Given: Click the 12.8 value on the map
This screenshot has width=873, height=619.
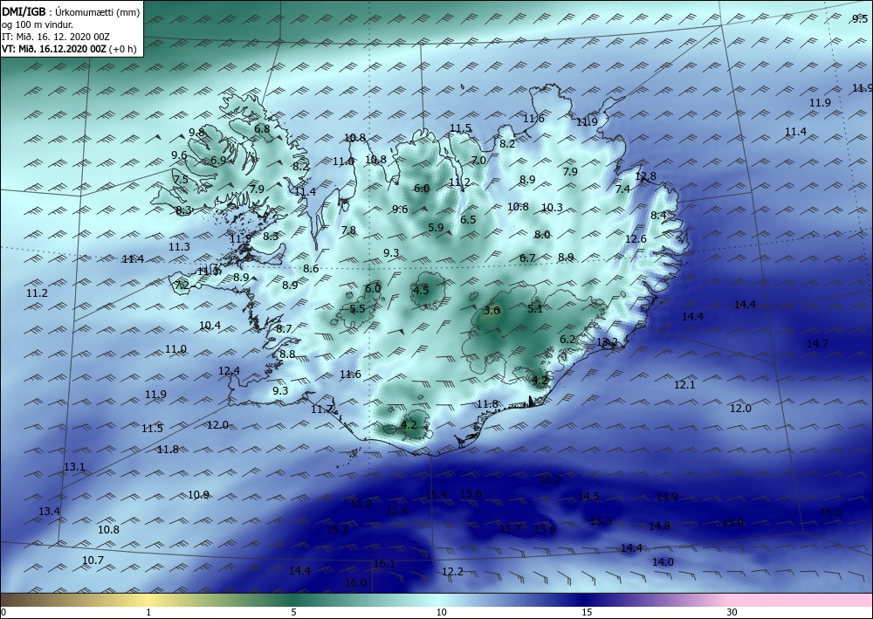Looking at the screenshot, I should tap(646, 175).
